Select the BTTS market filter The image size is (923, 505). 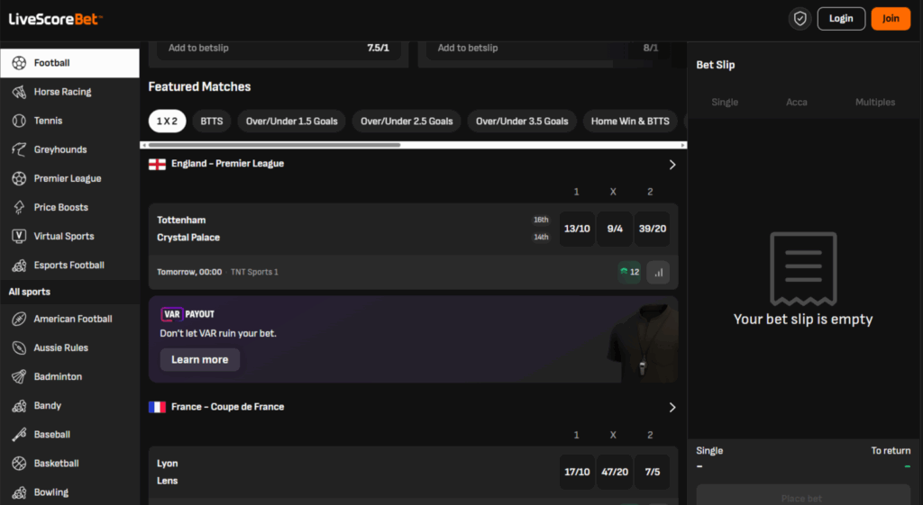coord(211,122)
